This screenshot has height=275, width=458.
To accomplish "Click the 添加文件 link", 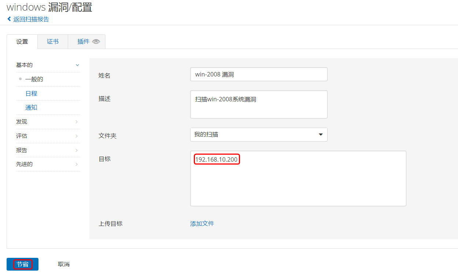I will click(202, 223).
